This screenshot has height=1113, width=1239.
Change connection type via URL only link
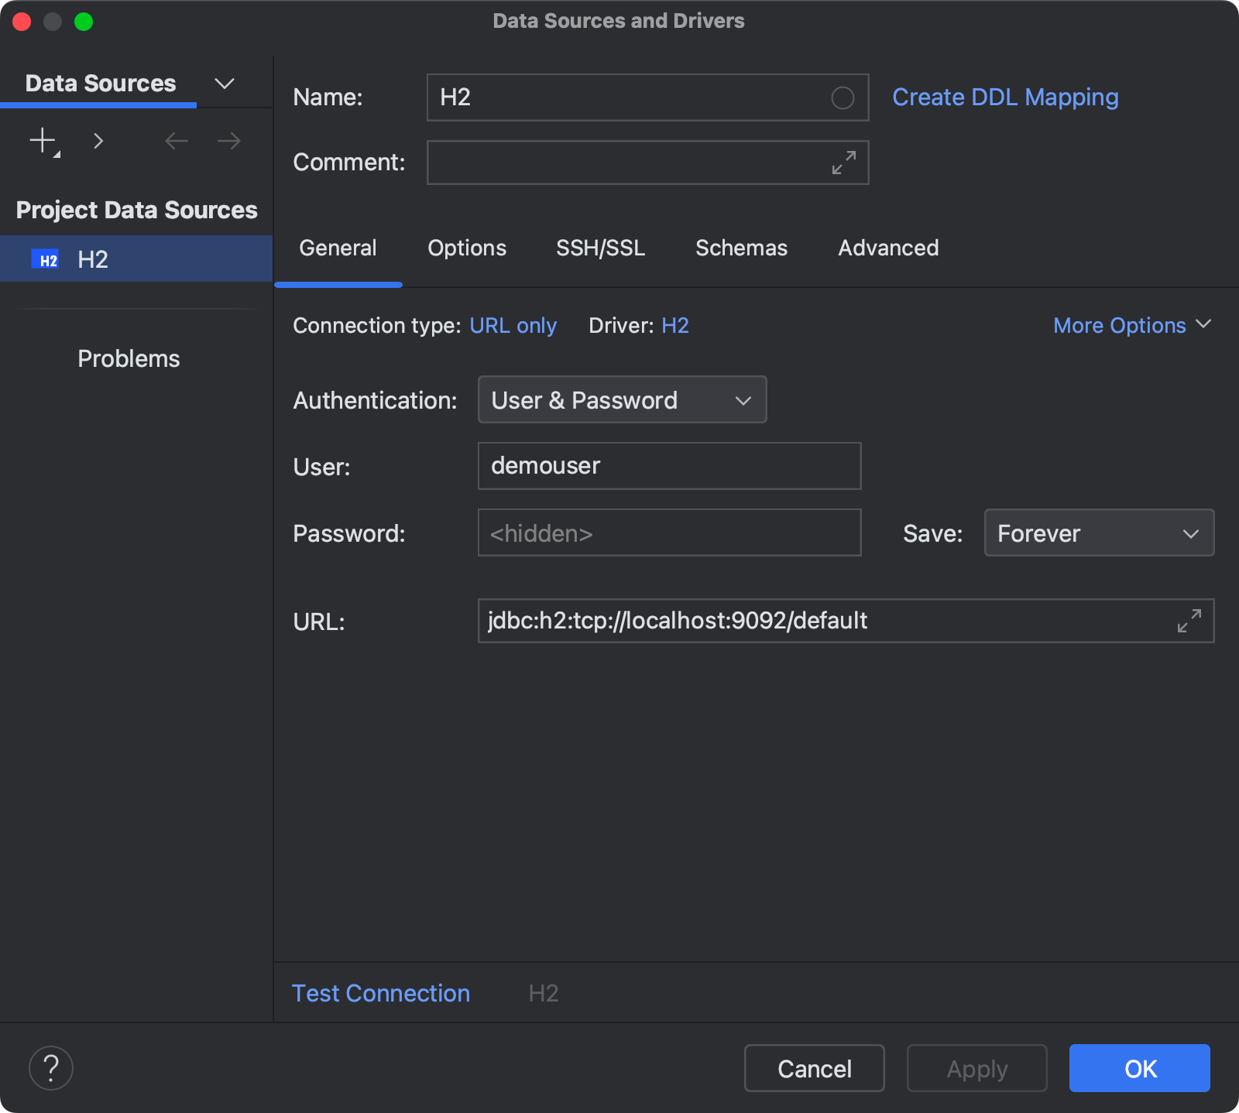click(x=513, y=325)
